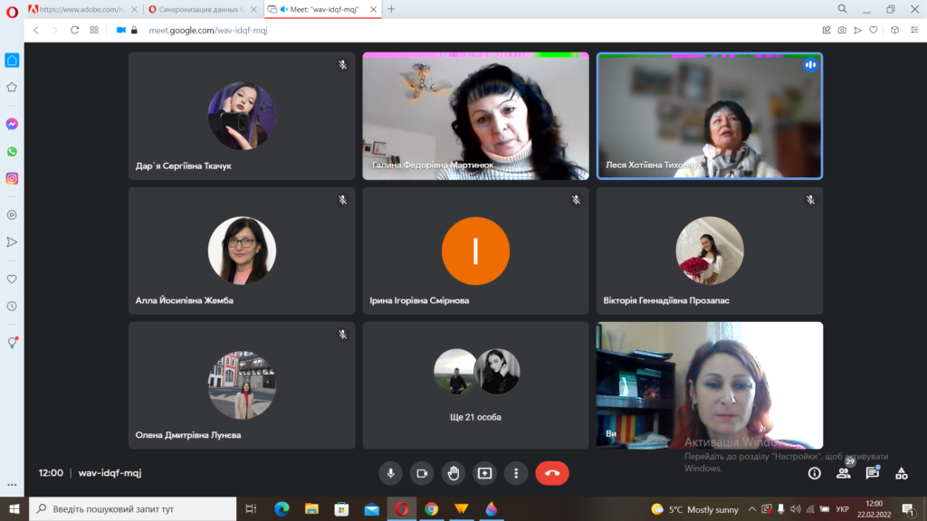The height and width of the screenshot is (521, 927).
Task: Open the chat messages panel
Action: [x=872, y=473]
